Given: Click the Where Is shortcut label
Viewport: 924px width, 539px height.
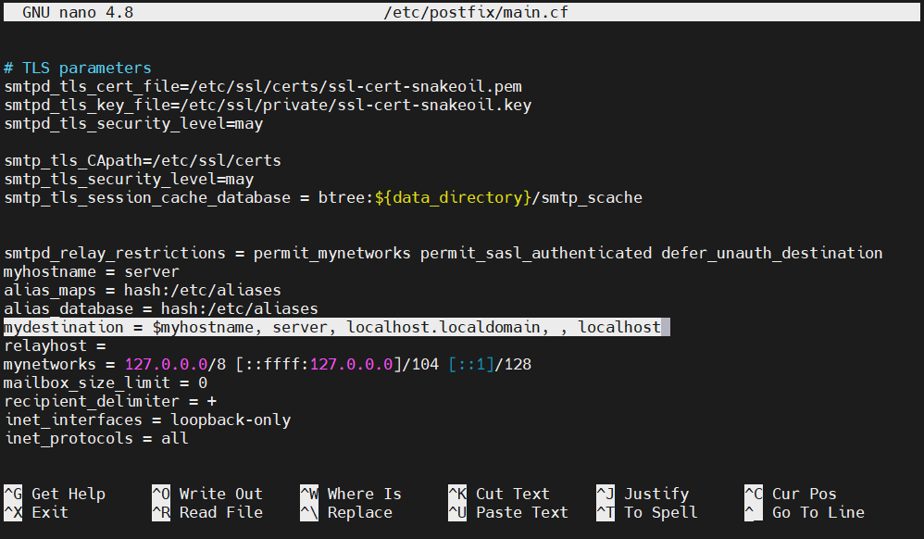Looking at the screenshot, I should click(x=364, y=494).
